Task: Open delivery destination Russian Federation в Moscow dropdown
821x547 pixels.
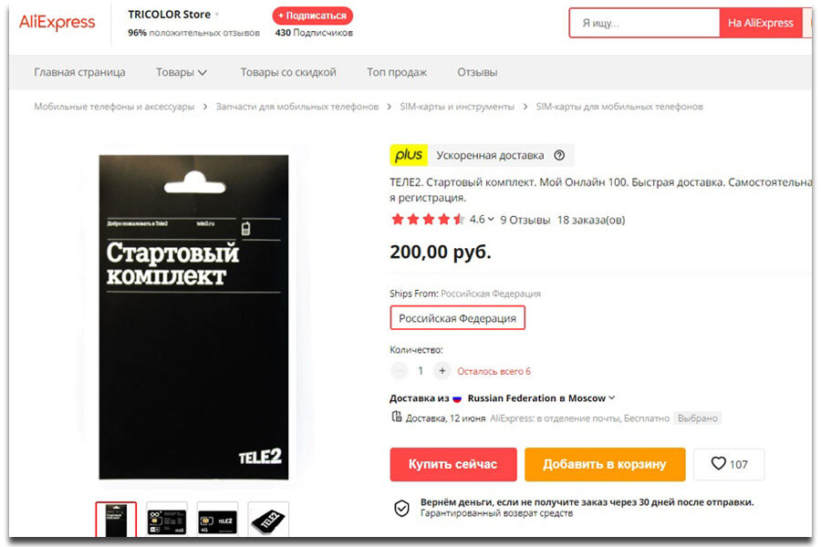Action: pos(541,398)
